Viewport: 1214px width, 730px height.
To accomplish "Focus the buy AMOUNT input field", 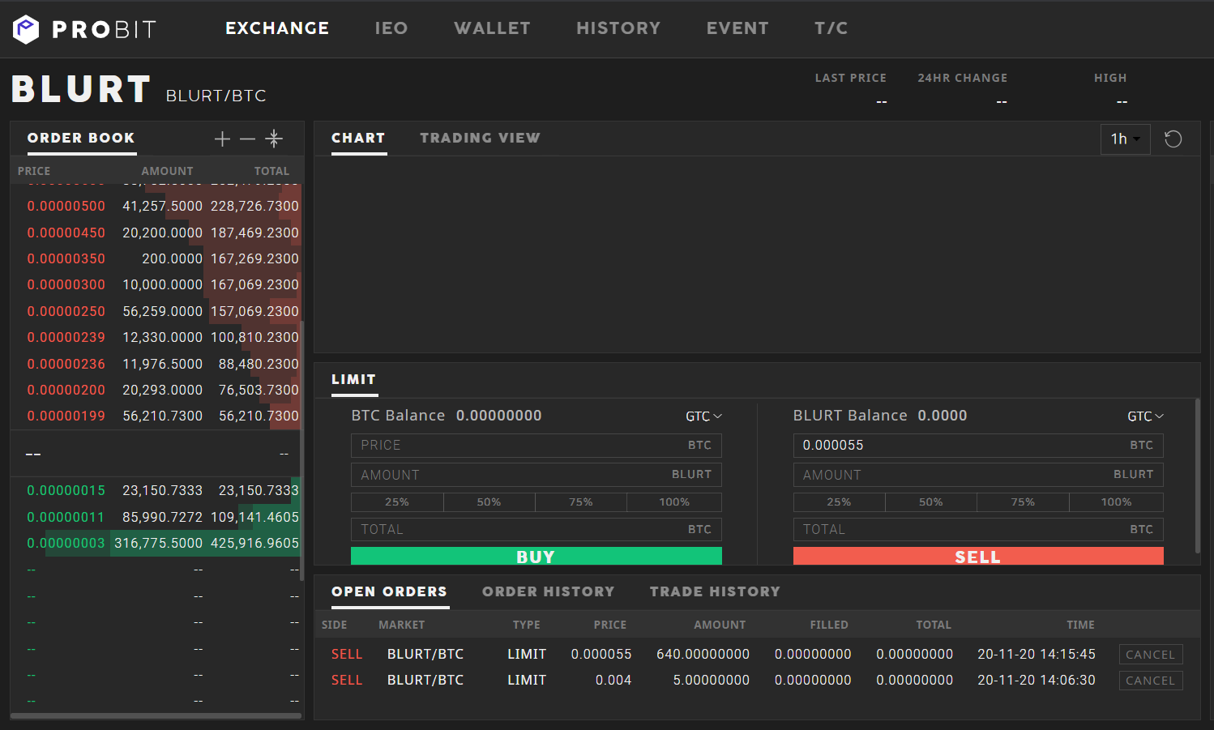I will pos(536,475).
